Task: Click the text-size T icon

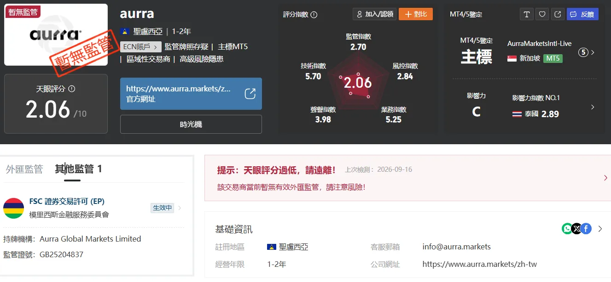Action: pos(527,14)
